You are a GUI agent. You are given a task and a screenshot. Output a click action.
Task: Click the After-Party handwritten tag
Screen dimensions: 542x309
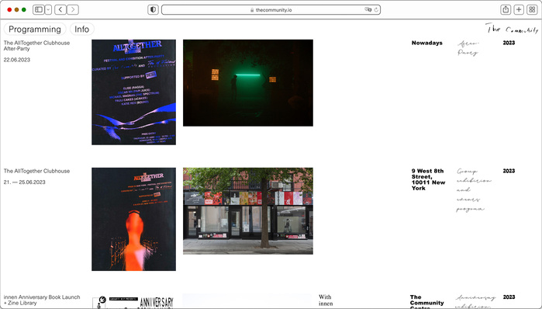(x=468, y=48)
